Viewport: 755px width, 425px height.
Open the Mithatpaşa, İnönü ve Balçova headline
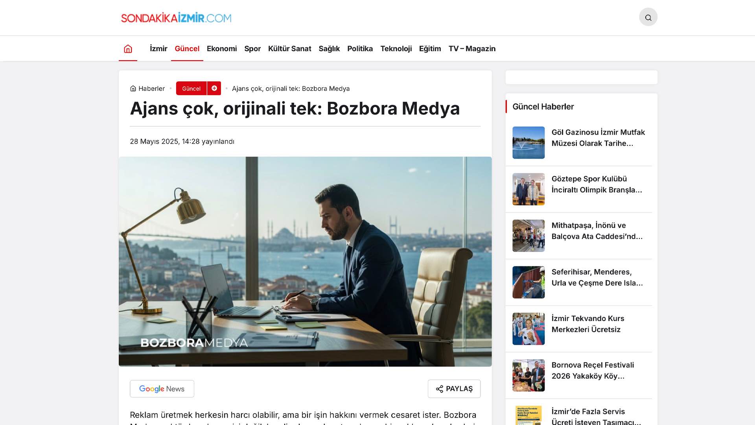(x=597, y=231)
